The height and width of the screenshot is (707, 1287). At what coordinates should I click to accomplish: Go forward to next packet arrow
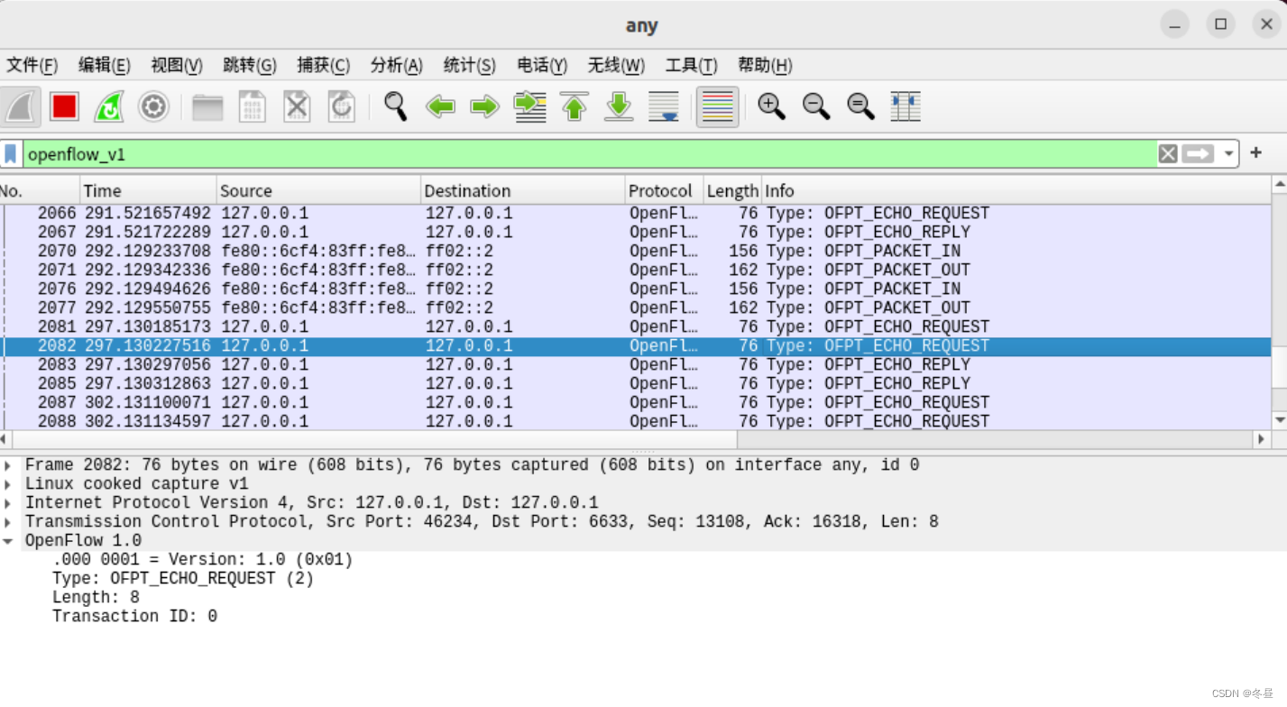(484, 107)
